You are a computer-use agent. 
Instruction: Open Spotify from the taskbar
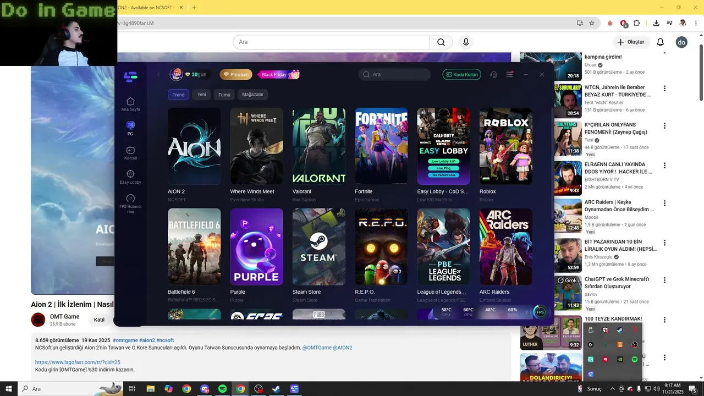click(x=222, y=389)
